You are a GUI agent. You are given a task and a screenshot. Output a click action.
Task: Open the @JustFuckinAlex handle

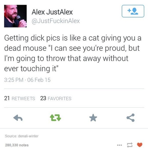pos(56,21)
